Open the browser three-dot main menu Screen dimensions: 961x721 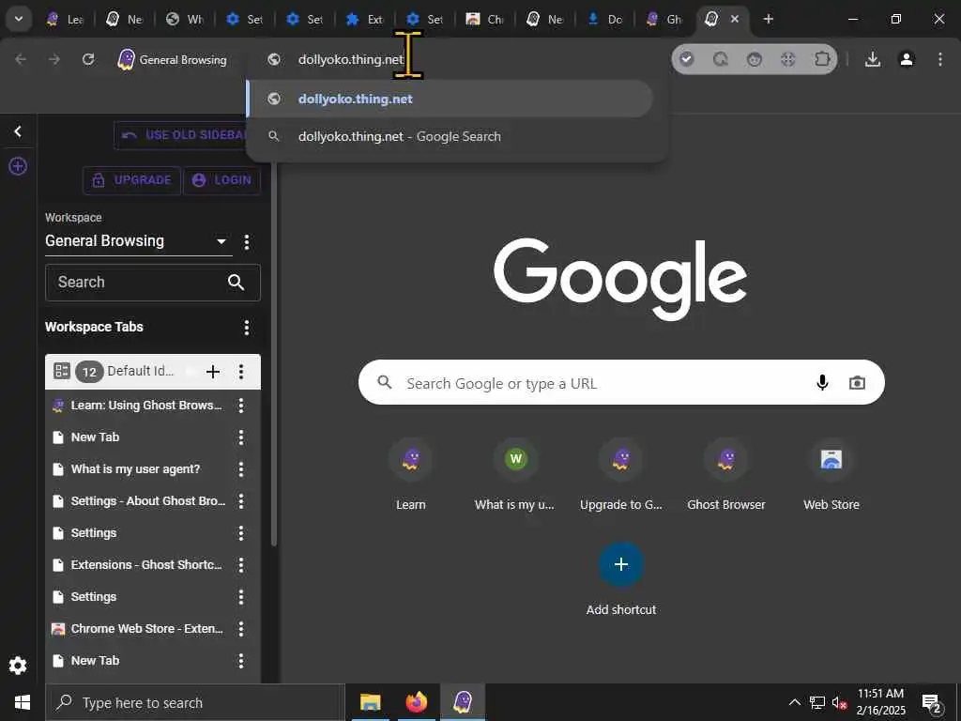940,59
